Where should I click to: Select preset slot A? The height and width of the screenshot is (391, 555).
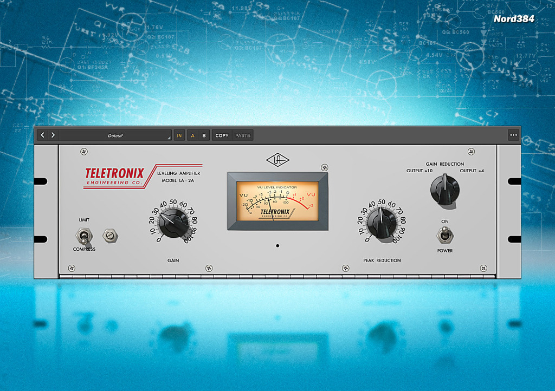[x=192, y=135]
